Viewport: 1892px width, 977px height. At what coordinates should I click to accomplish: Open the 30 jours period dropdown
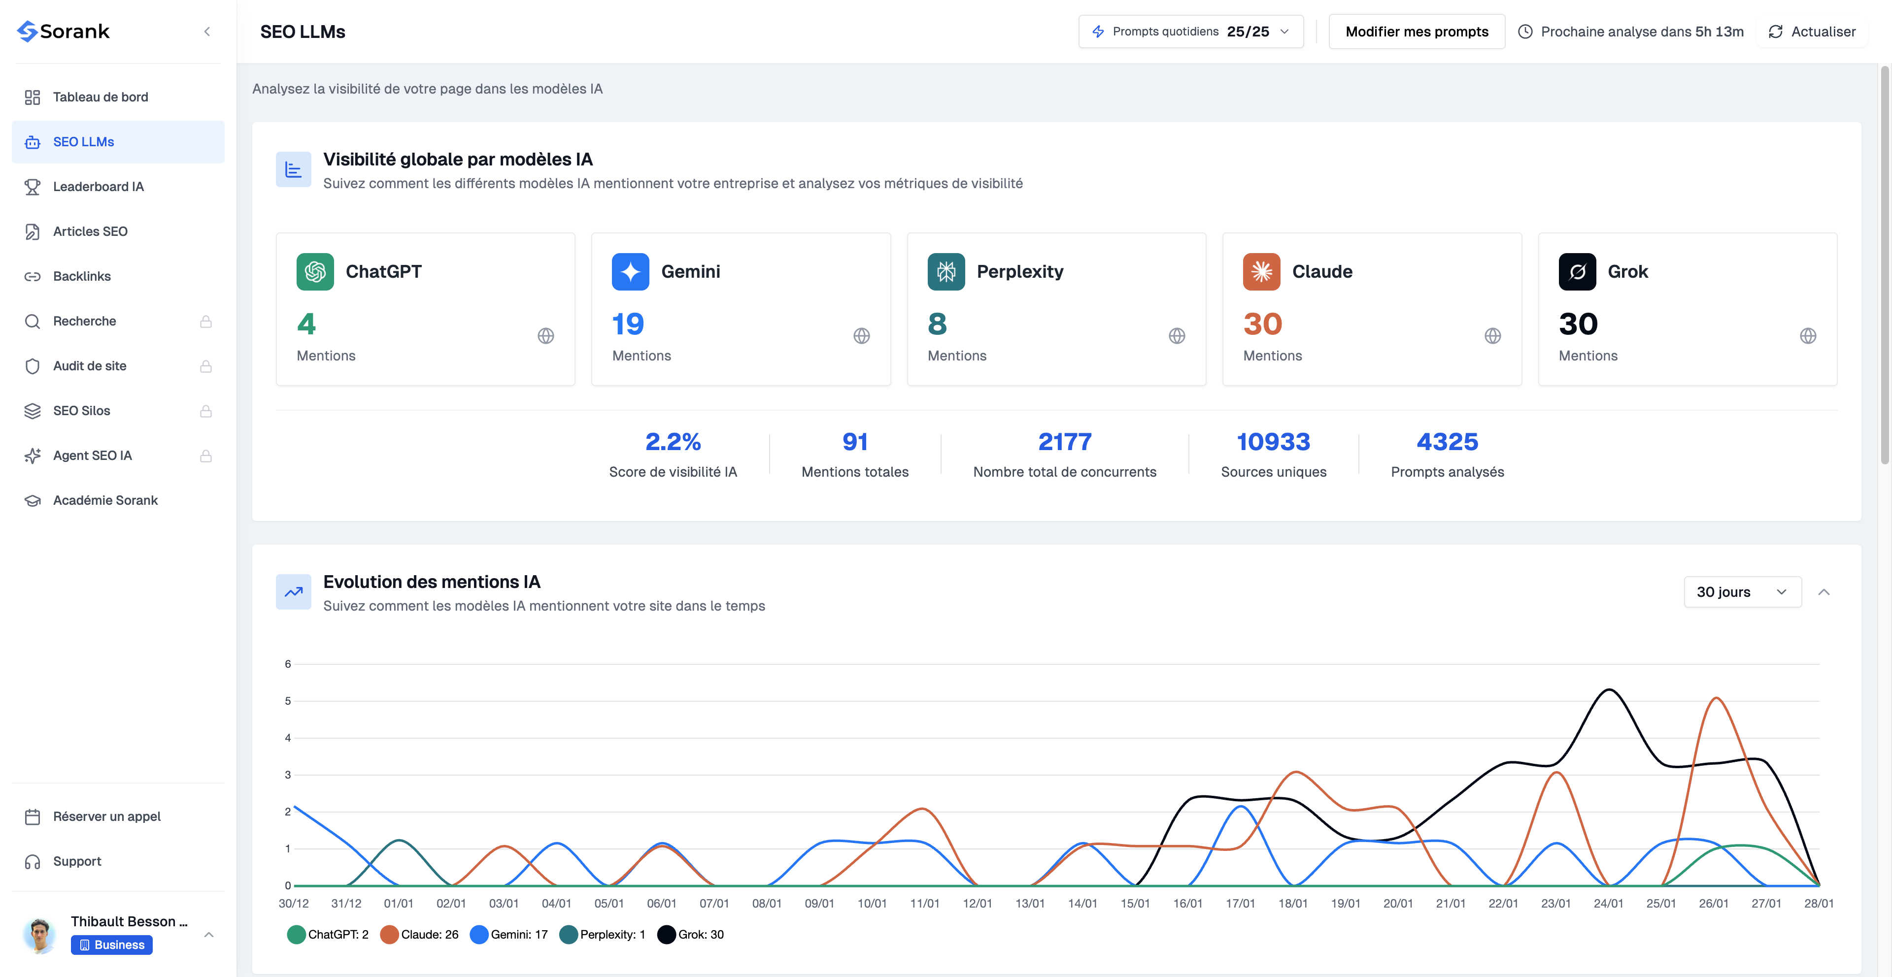click(x=1741, y=591)
